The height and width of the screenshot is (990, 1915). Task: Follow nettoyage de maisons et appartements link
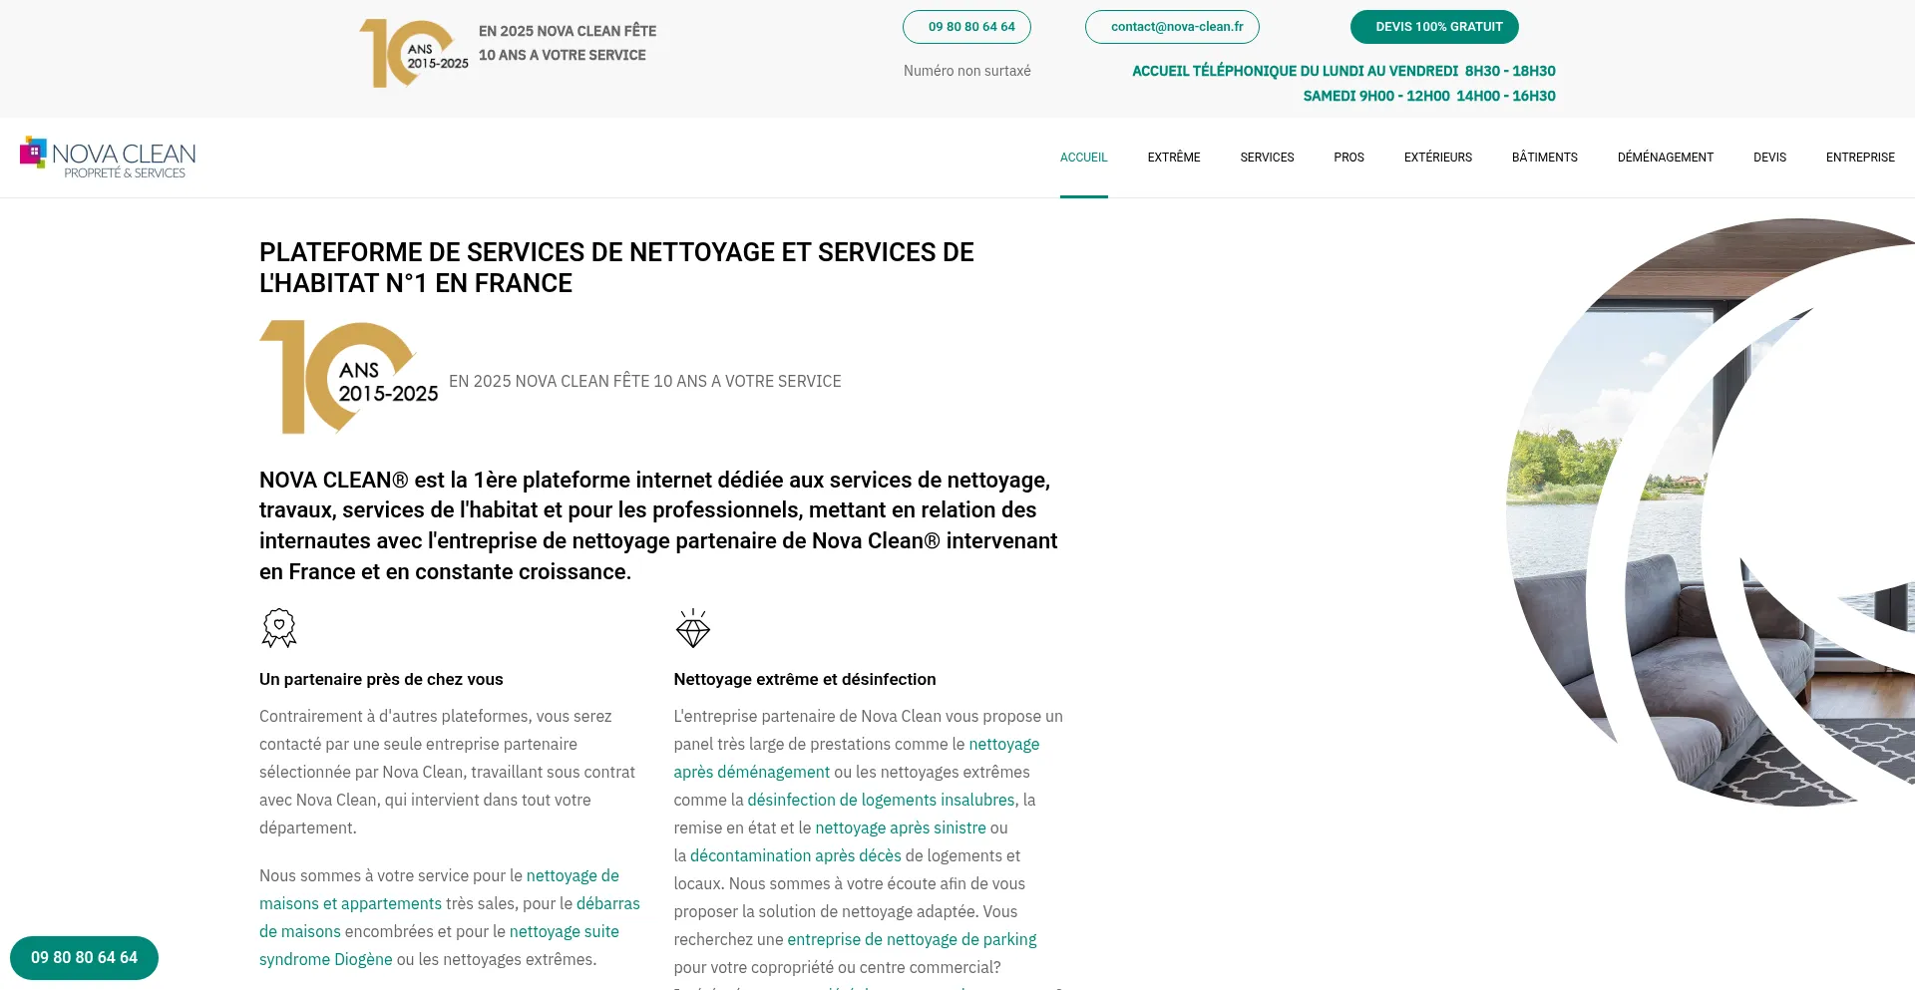pos(350,903)
